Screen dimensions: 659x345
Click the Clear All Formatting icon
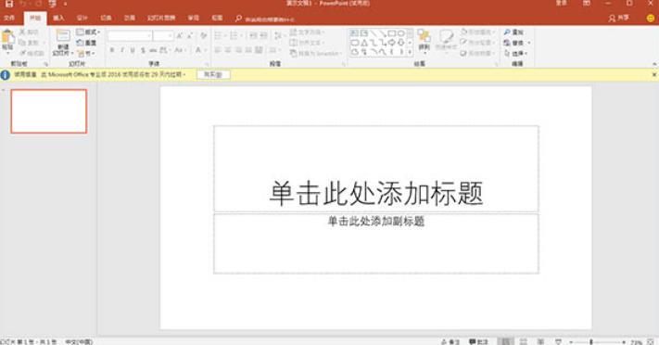pos(203,36)
